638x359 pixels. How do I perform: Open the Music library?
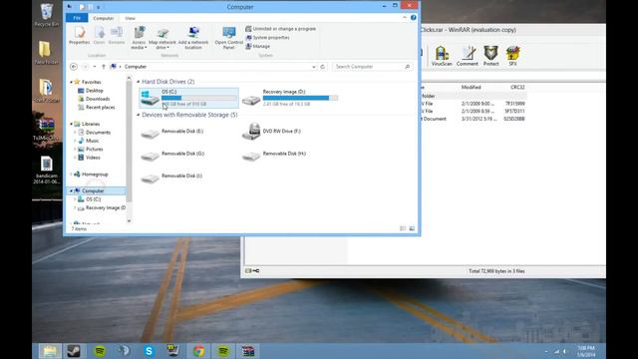click(x=89, y=141)
